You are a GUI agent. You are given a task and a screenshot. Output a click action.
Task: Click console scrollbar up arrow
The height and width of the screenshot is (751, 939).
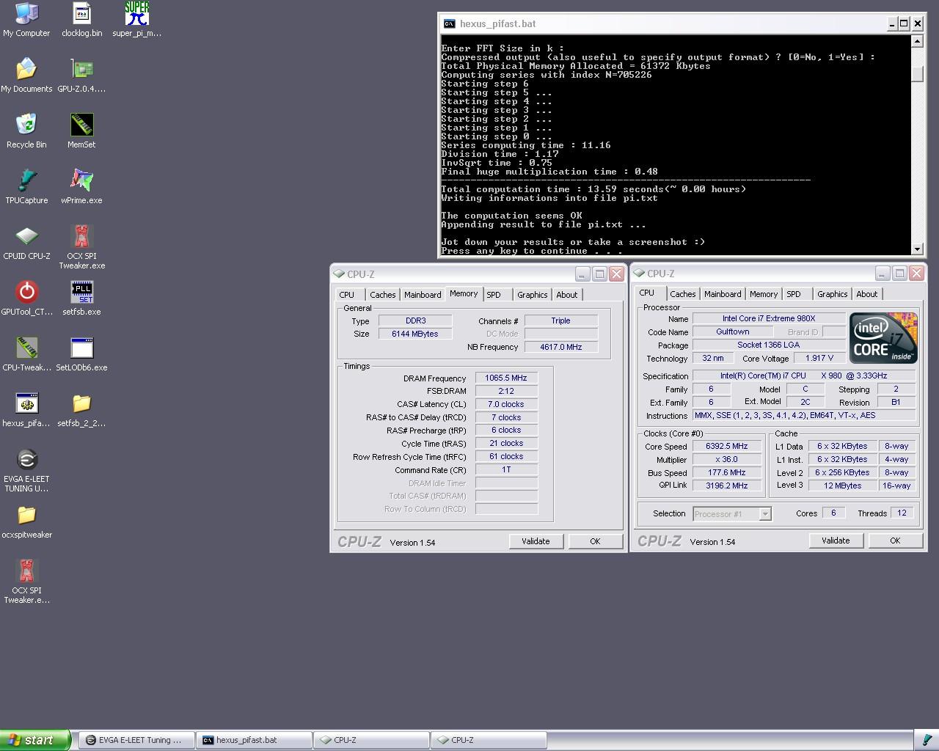tap(917, 42)
